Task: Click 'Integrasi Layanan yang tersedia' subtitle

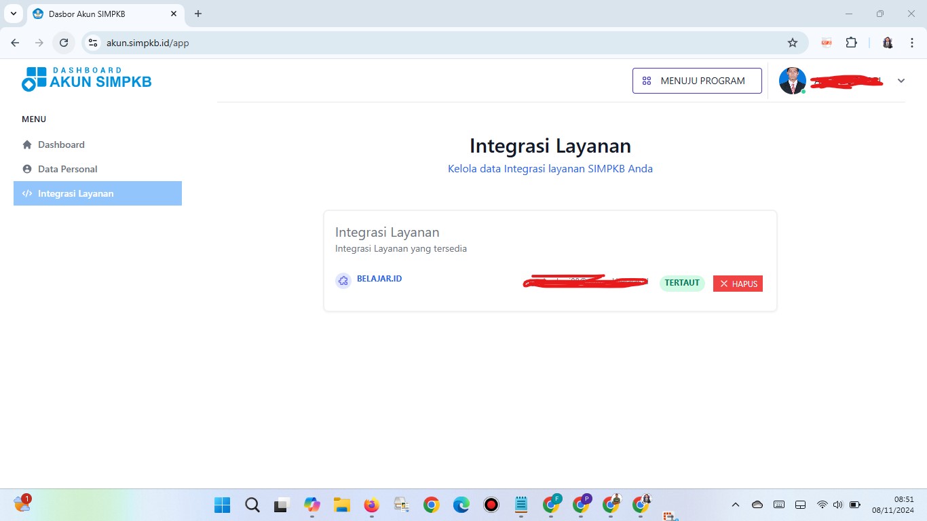Action: (401, 248)
